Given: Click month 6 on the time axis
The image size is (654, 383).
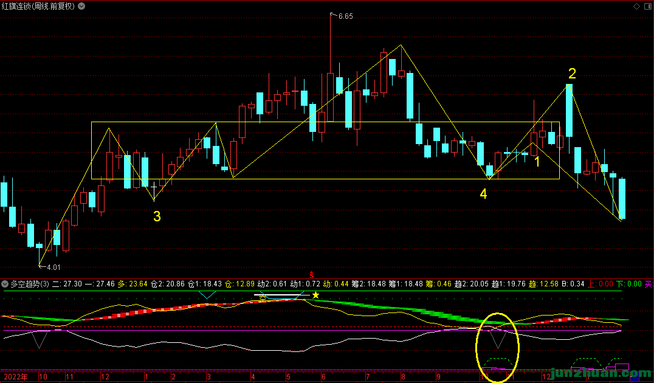Looking at the screenshot, I should (x=323, y=377).
